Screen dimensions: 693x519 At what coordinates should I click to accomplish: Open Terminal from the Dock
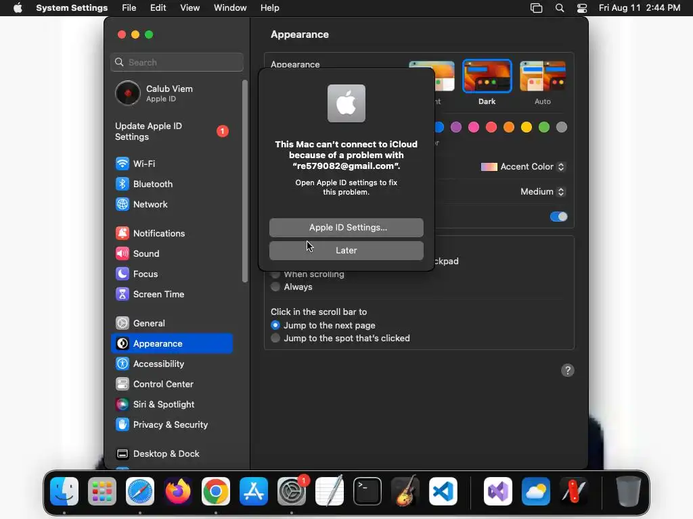point(367,491)
